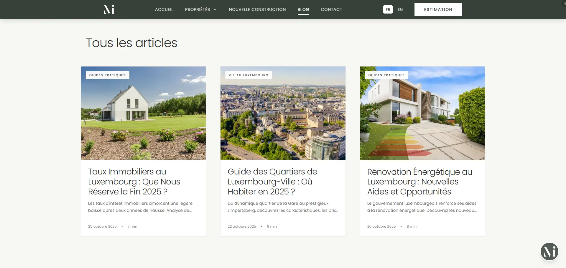Open the floating Mi chat widget
The width and height of the screenshot is (566, 268).
tap(549, 252)
